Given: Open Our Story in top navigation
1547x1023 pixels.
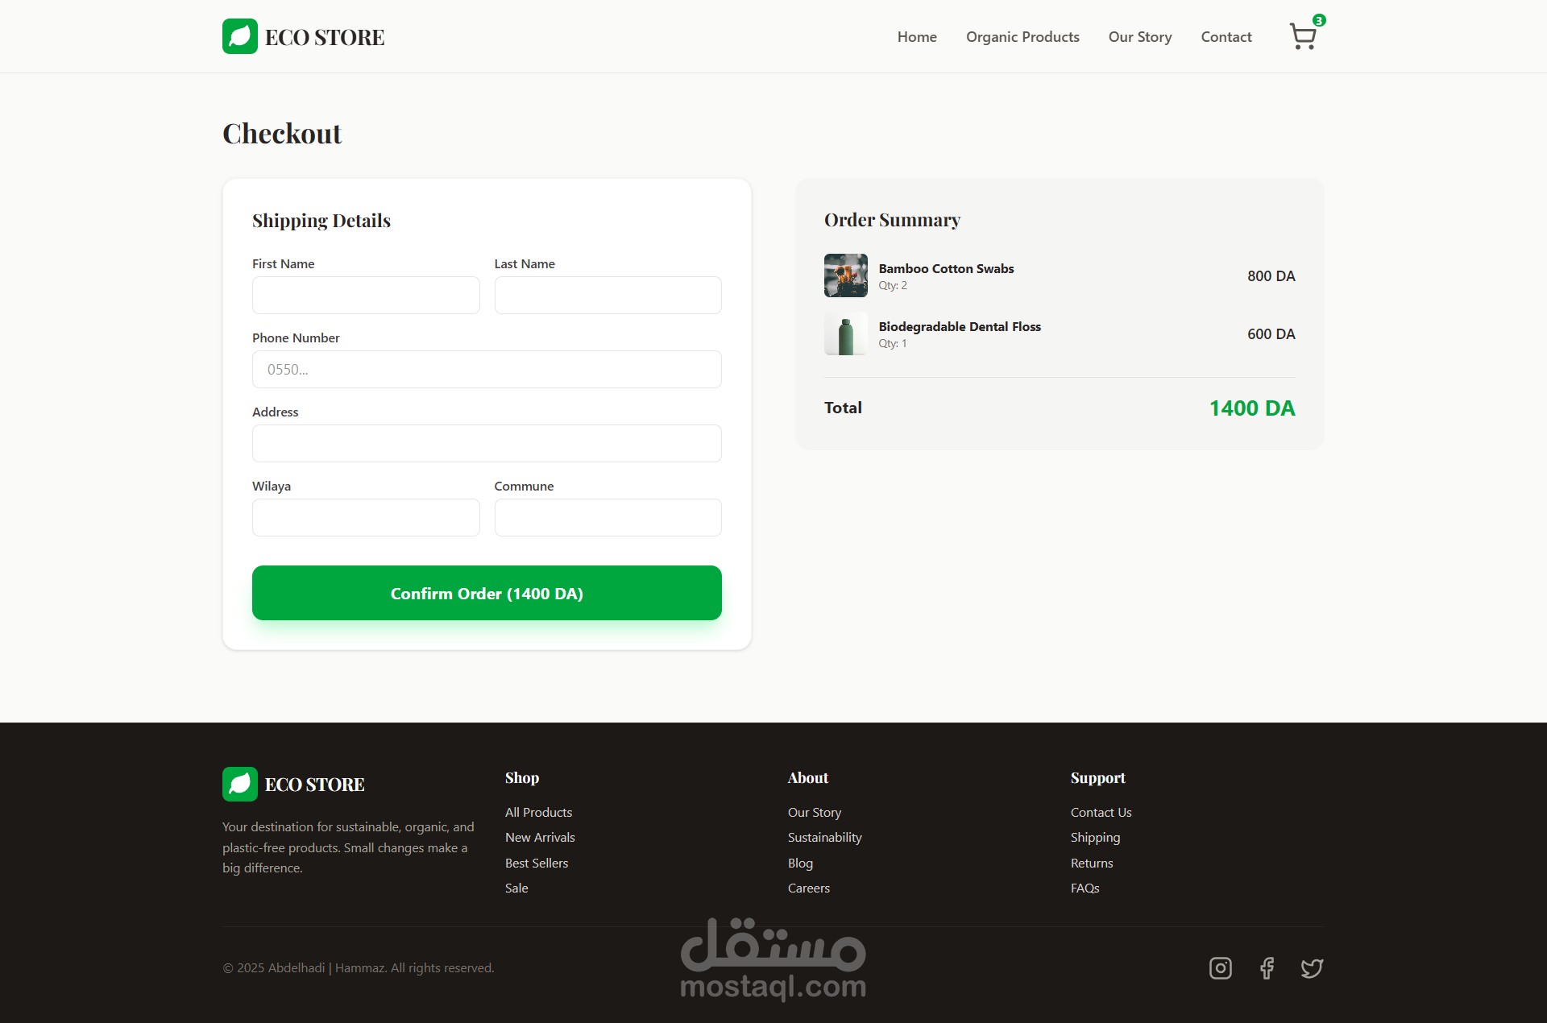Looking at the screenshot, I should [1139, 37].
